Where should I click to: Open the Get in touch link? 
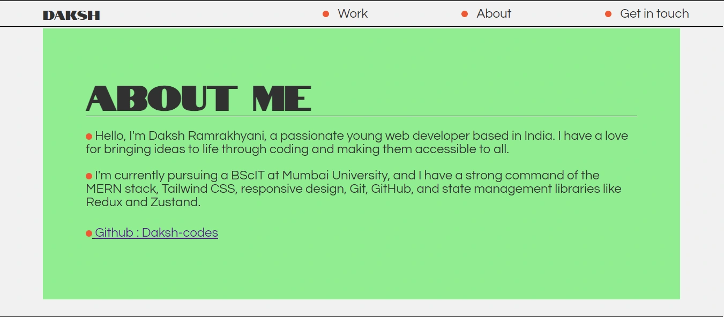point(654,14)
